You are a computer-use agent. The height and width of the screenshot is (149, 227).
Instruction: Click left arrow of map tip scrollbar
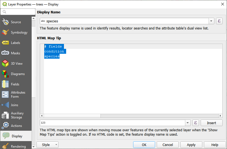42,116
